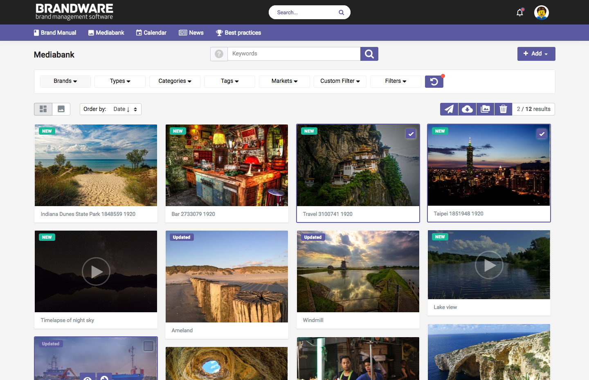Click the Lake view title
This screenshot has width=589, height=380.
[445, 307]
